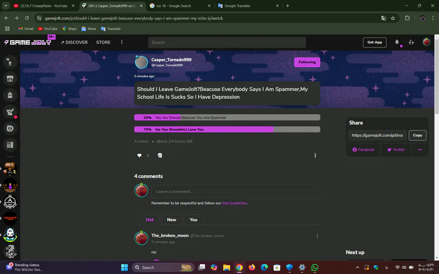Screen dimensions: 439x274
Task: Open the Discover navigation item
Action: click(74, 42)
